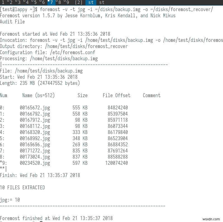Viewport: 223px width, 222px height.
Task: Click the 348 KB size value
Action: pyautogui.click(x=80, y=138)
